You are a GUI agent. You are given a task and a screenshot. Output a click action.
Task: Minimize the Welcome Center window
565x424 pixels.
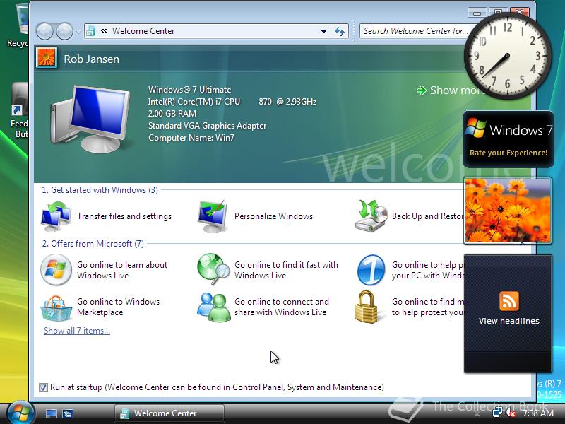477,13
